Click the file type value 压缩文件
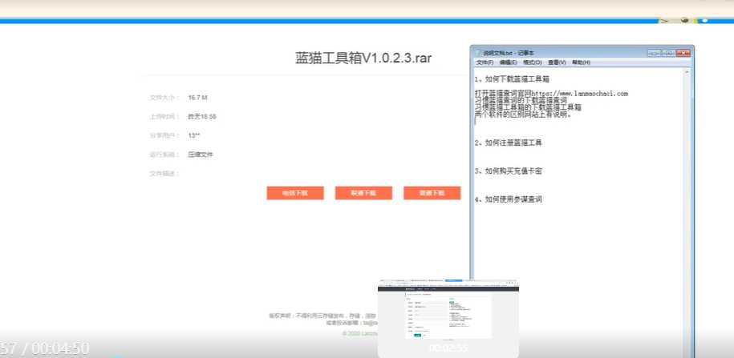 [201, 155]
